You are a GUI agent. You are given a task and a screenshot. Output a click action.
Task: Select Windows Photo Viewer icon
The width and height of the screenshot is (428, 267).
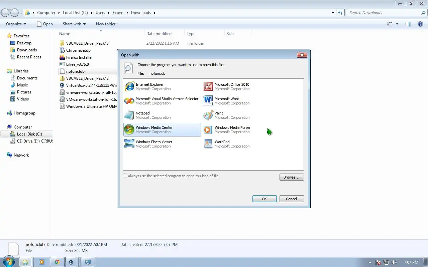click(129, 144)
